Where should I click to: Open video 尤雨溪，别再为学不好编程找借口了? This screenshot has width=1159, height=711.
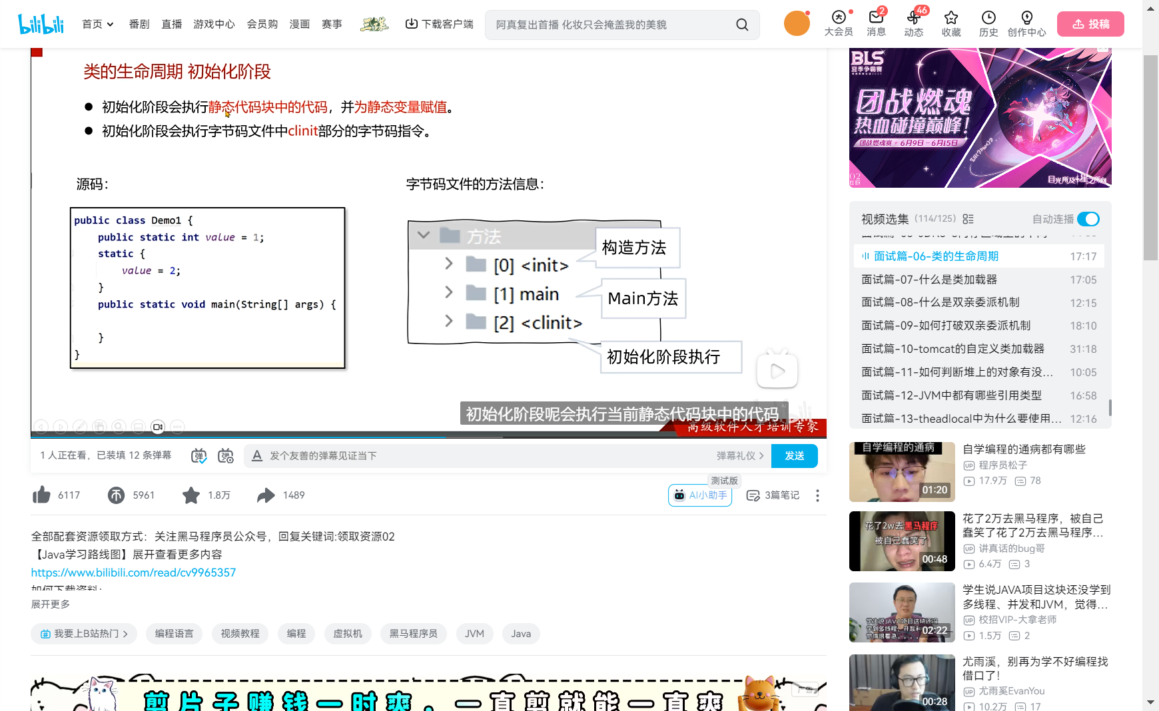pos(1036,668)
